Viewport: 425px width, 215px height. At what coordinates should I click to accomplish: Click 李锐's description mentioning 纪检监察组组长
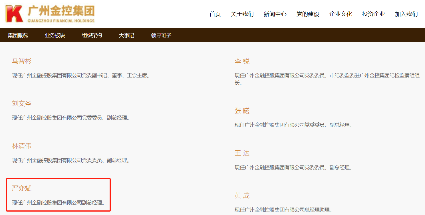pos(327,79)
